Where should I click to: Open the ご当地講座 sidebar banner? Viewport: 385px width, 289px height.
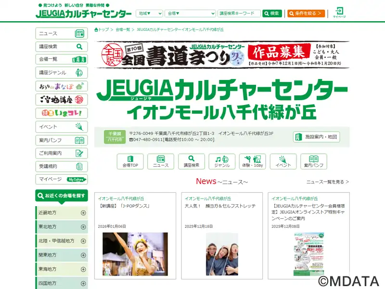pos(62,100)
